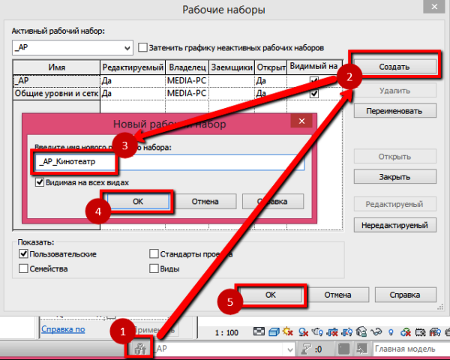Screen dimensions: 450x360
Task: Enable the Семейства show option
Action: 23,268
